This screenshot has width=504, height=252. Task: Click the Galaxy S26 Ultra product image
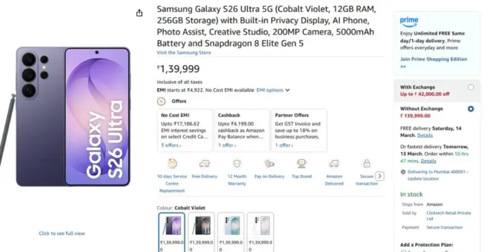pyautogui.click(x=74, y=117)
